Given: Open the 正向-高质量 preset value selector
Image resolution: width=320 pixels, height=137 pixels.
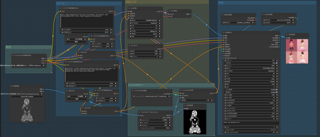Looking at the screenshot, I should (76, 39).
